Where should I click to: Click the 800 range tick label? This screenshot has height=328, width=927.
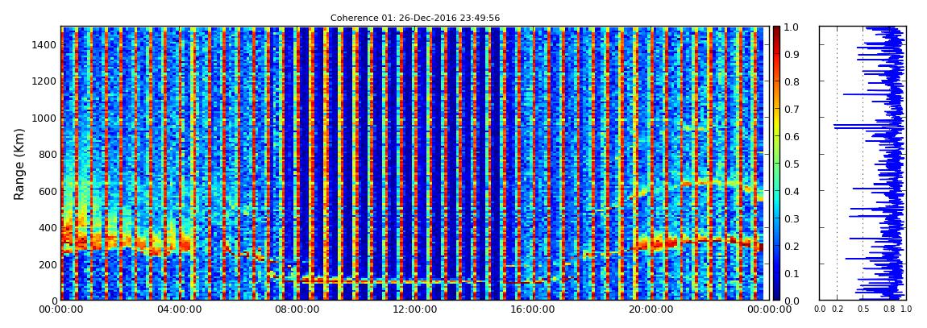(46, 154)
